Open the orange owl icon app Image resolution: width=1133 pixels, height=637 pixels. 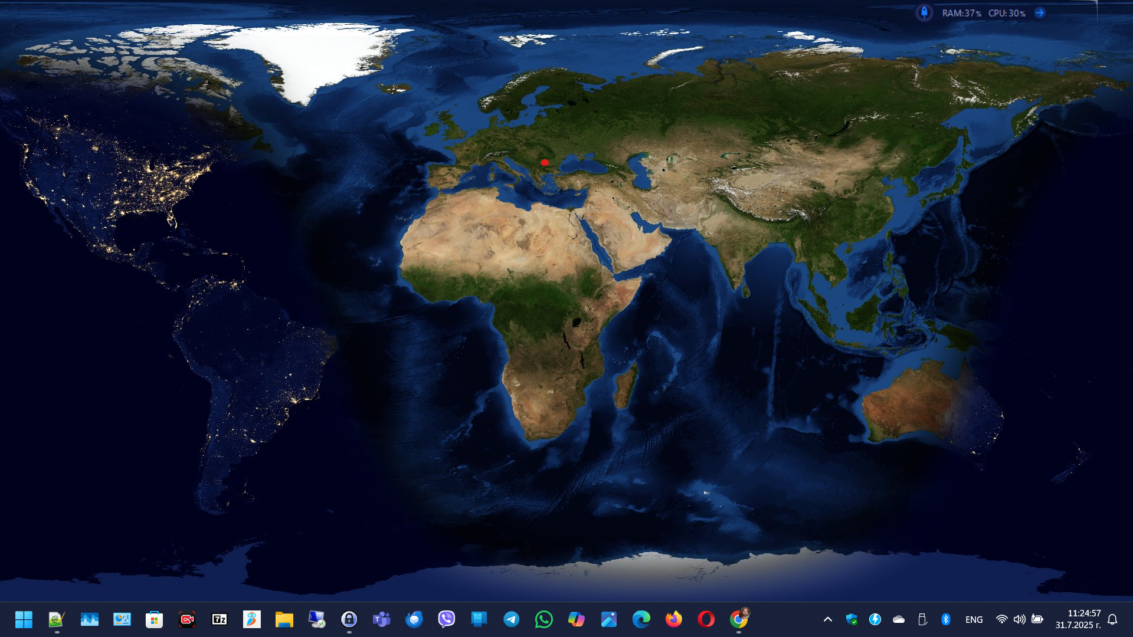coord(252,619)
